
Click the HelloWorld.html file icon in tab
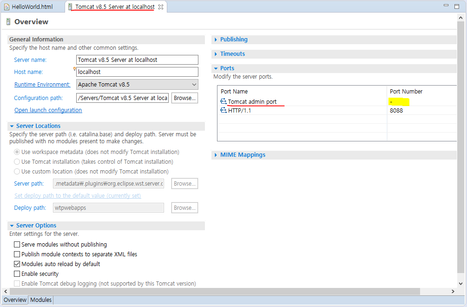[x=7, y=7]
